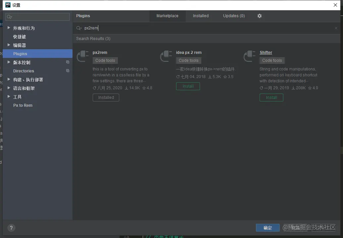Clear the plugin search with the X icon
Image resolution: width=343 pixels, height=238 pixels.
point(336,28)
